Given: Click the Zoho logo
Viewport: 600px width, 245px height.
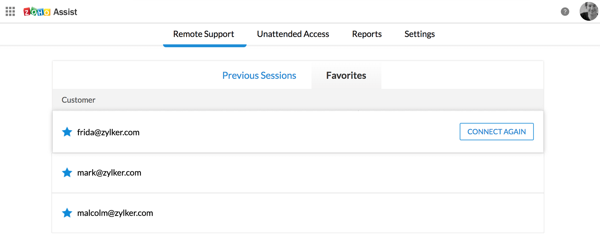Looking at the screenshot, I should (x=37, y=12).
